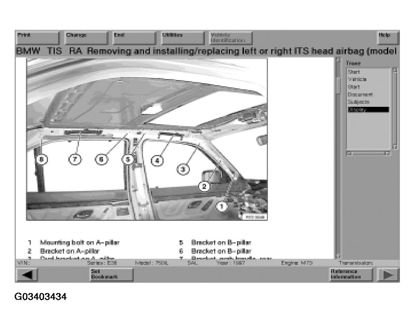
Task: Open the Change button
Action: pyautogui.click(x=86, y=38)
